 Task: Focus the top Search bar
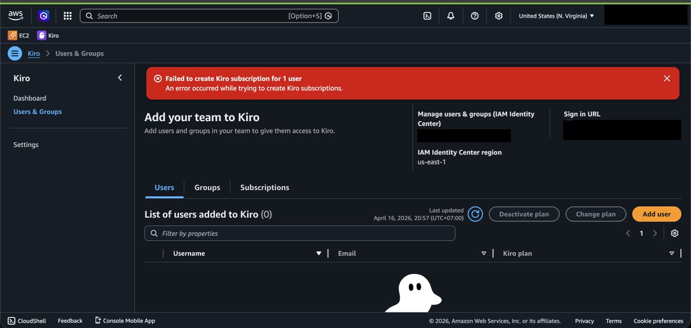[x=209, y=16]
